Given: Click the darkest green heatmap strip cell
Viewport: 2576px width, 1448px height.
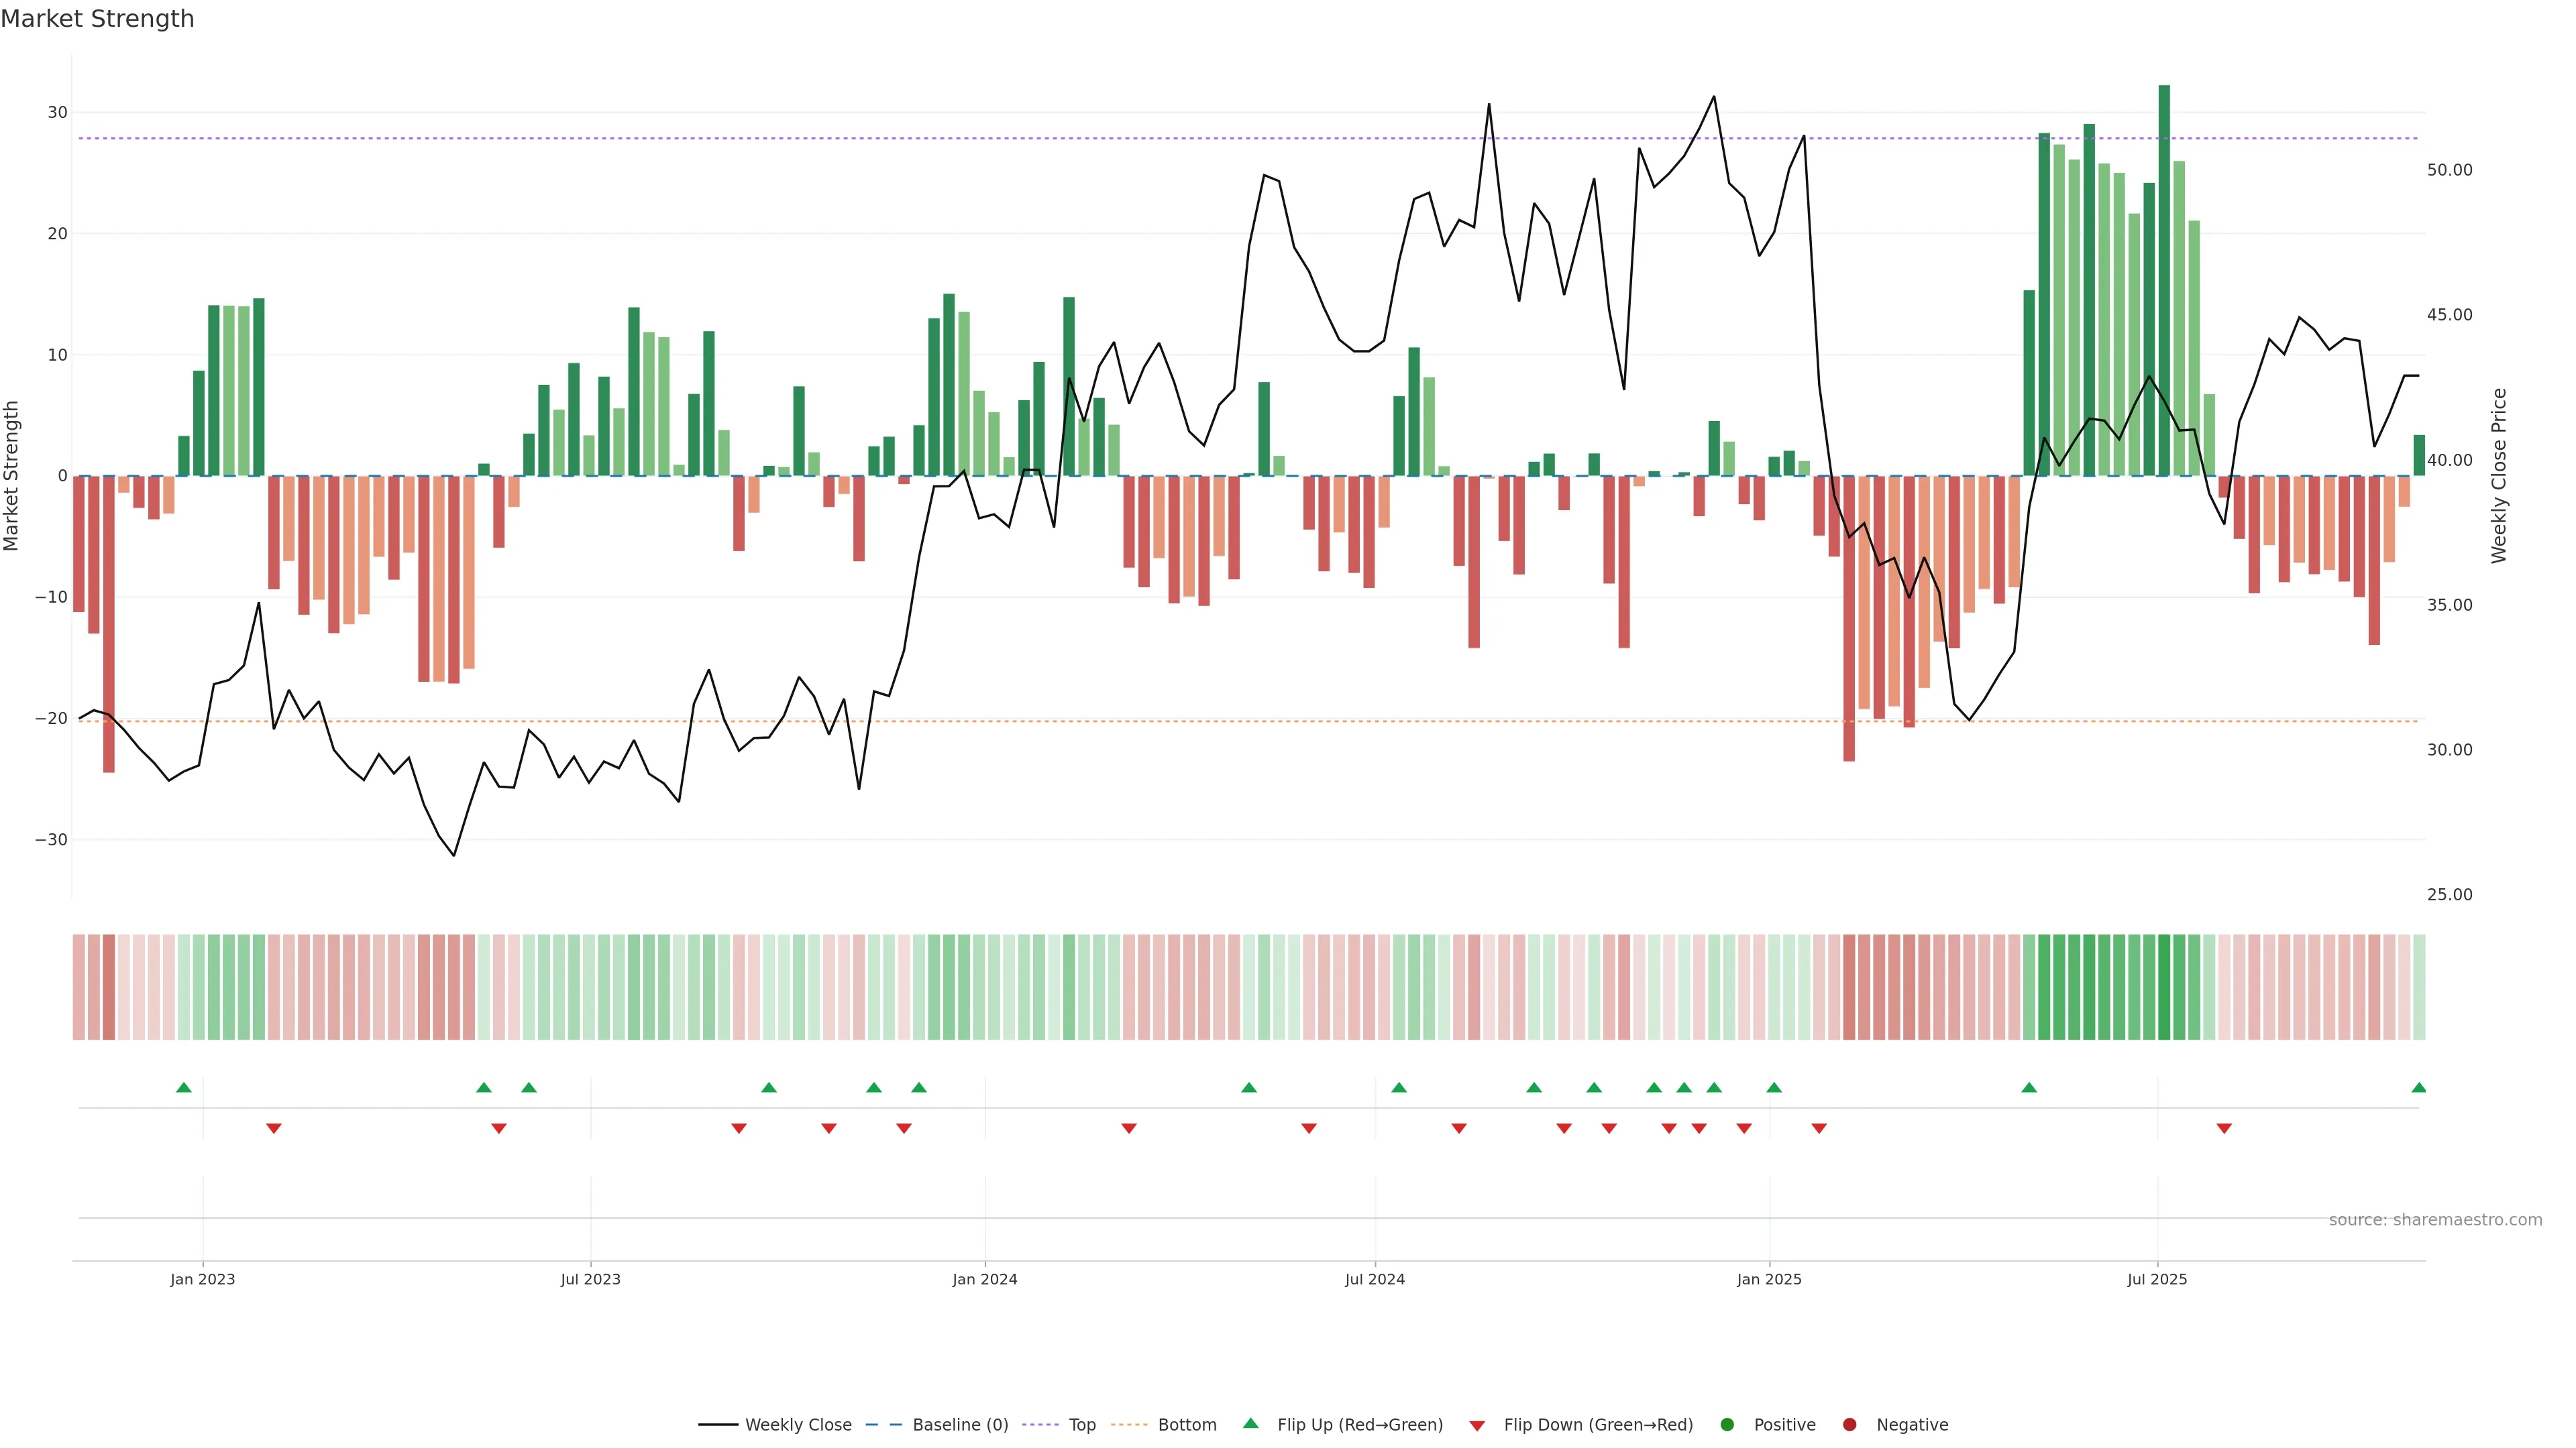Looking at the screenshot, I should pyautogui.click(x=2164, y=986).
